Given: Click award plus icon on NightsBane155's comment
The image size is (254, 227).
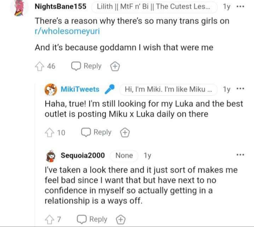Looking at the screenshot, I should 115,66.
